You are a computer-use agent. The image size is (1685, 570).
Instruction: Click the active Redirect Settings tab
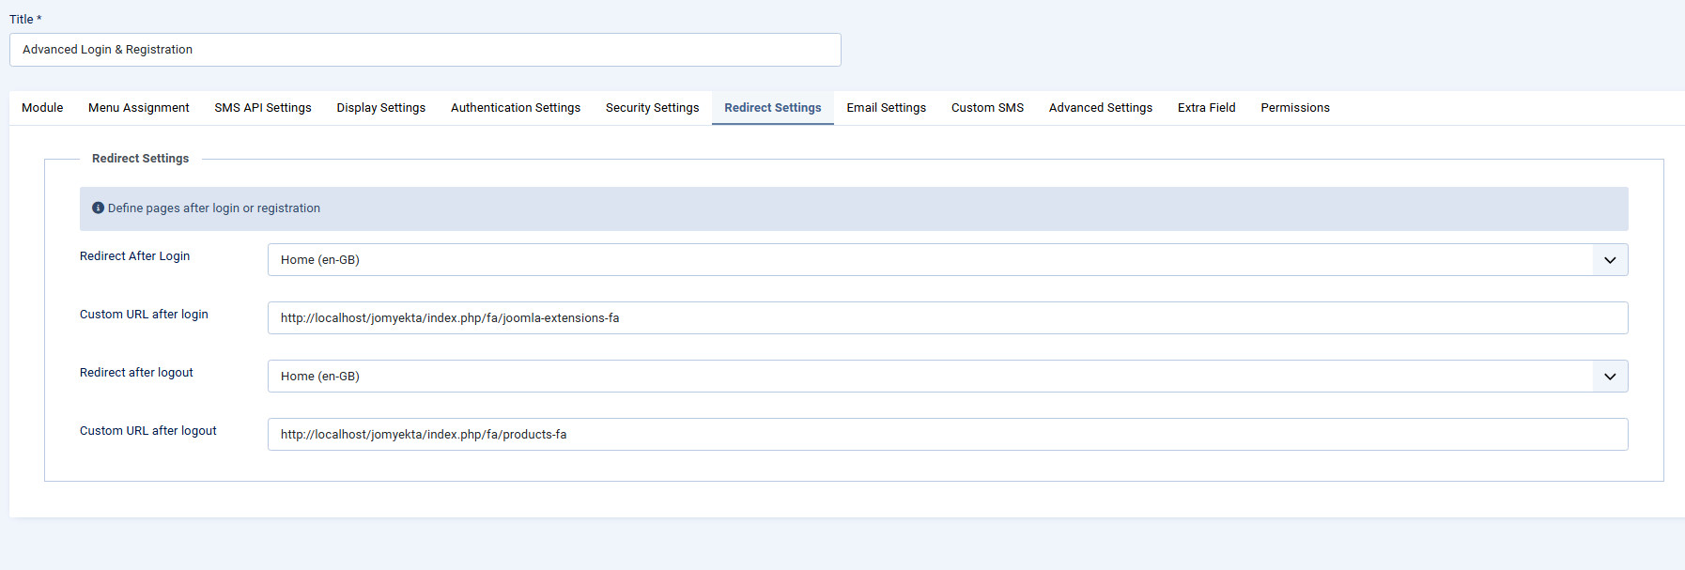[x=772, y=108]
